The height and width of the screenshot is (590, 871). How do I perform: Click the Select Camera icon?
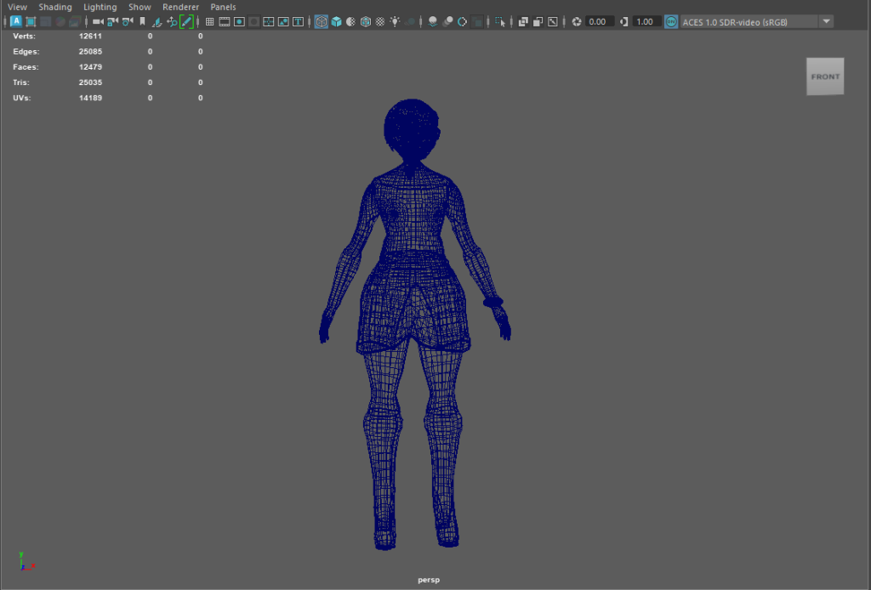(x=98, y=21)
